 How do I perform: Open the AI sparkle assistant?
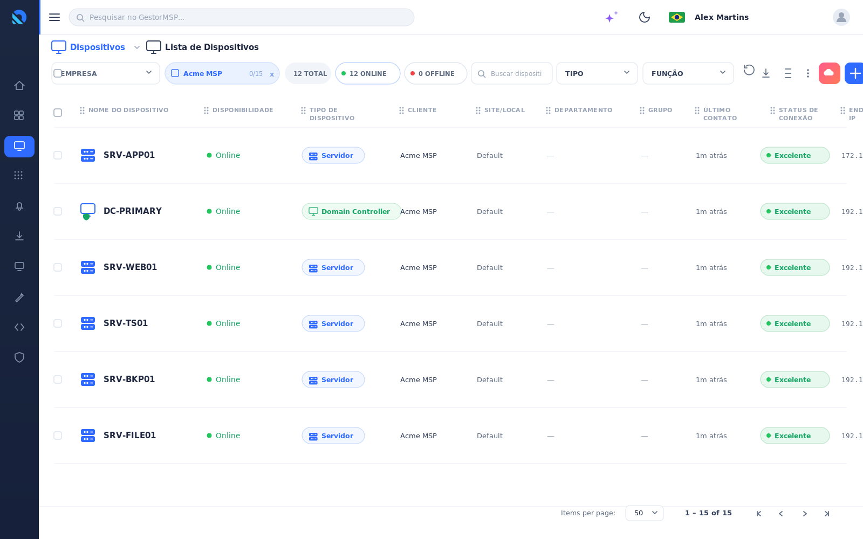click(611, 17)
